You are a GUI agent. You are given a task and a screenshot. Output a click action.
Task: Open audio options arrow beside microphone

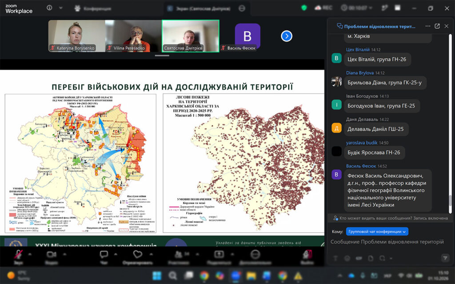tap(30, 254)
